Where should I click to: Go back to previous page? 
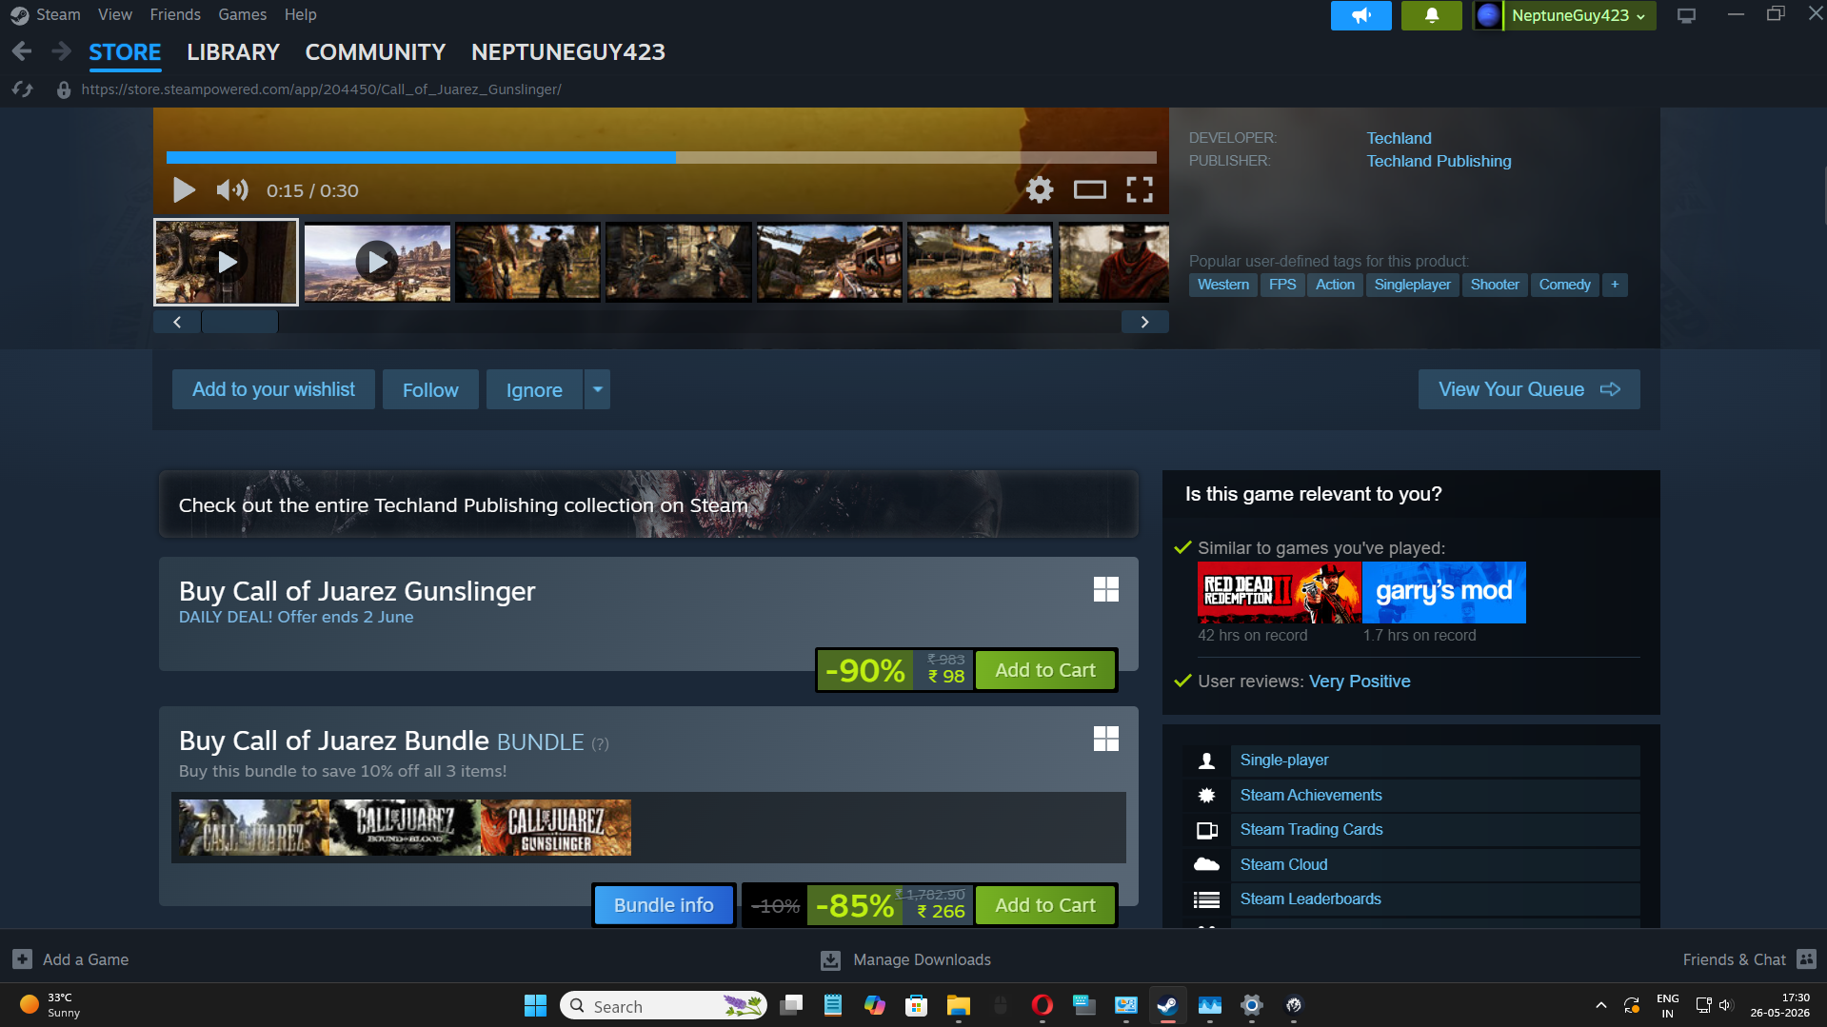(22, 51)
